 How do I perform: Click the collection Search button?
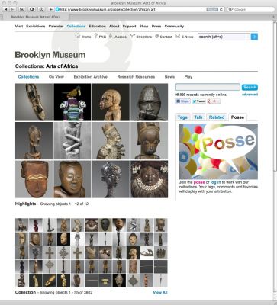point(250,87)
